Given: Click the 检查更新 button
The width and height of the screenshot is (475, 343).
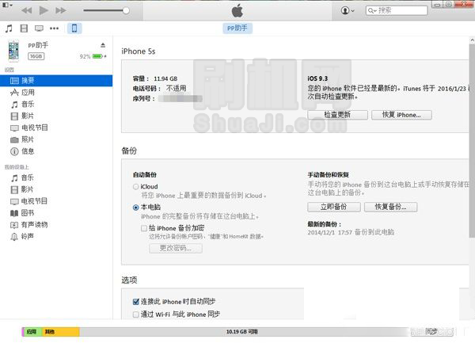Looking at the screenshot, I should [x=337, y=115].
